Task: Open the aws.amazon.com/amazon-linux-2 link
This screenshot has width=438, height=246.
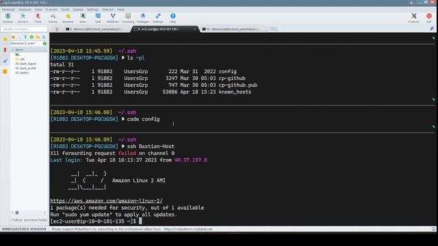Action: click(x=107, y=201)
